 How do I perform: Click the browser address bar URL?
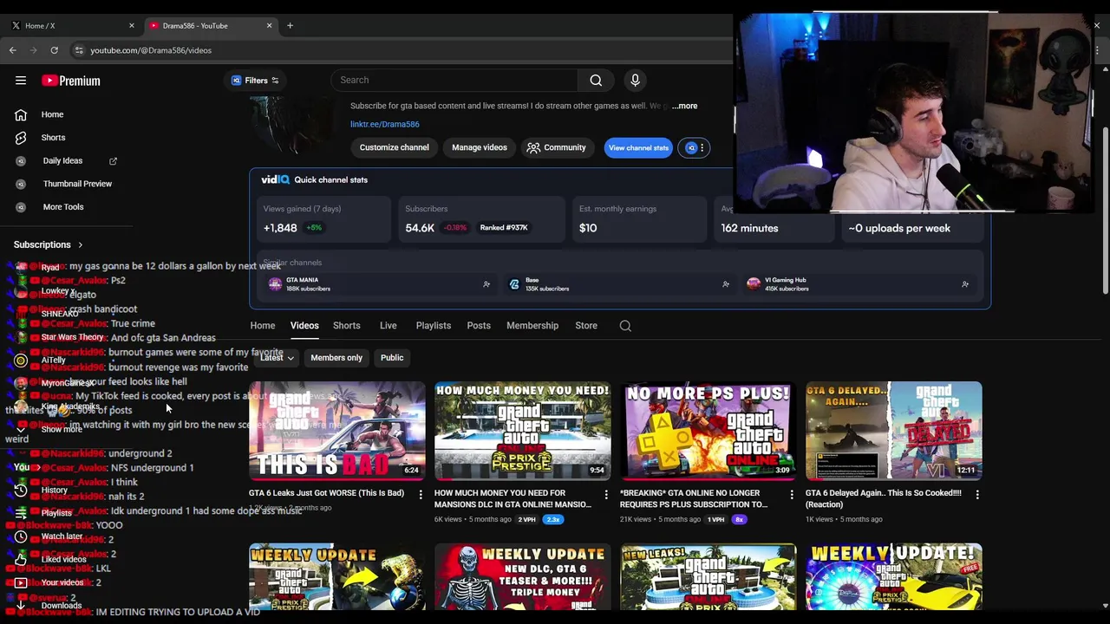(x=151, y=50)
